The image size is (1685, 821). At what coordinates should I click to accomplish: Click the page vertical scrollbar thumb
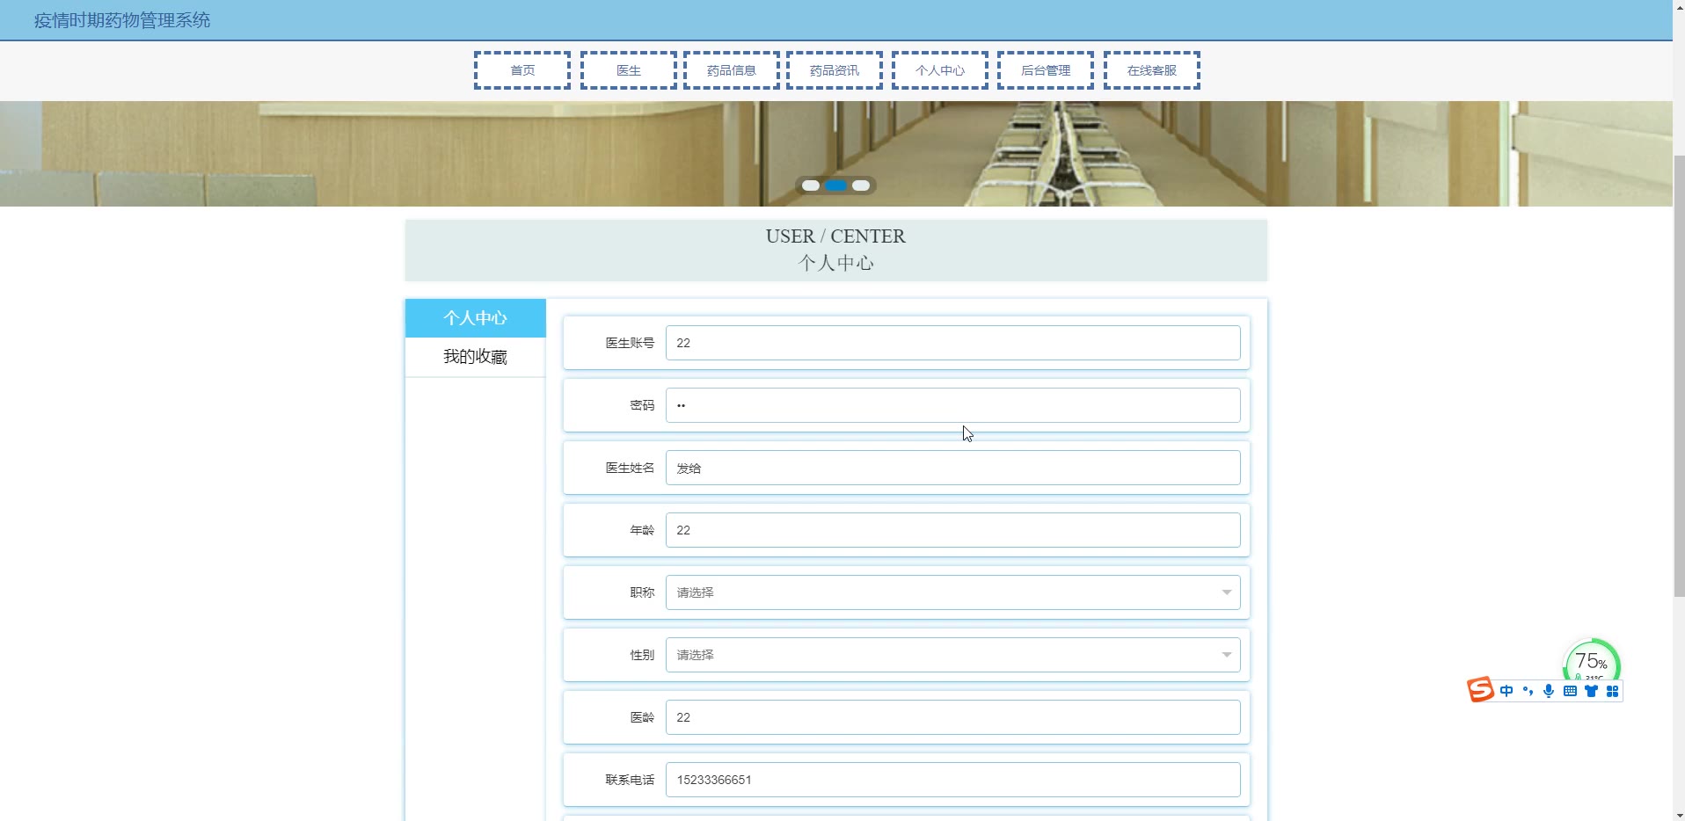click(1679, 376)
